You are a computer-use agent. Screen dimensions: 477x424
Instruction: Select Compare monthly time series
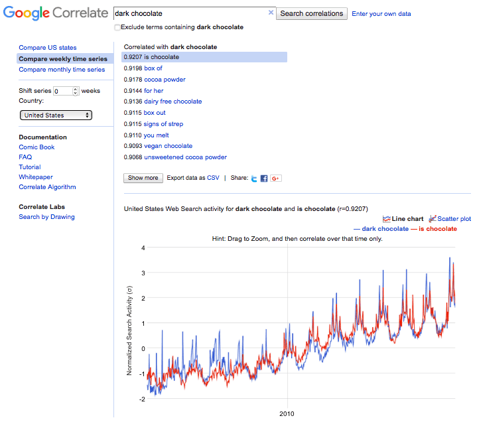(x=62, y=70)
